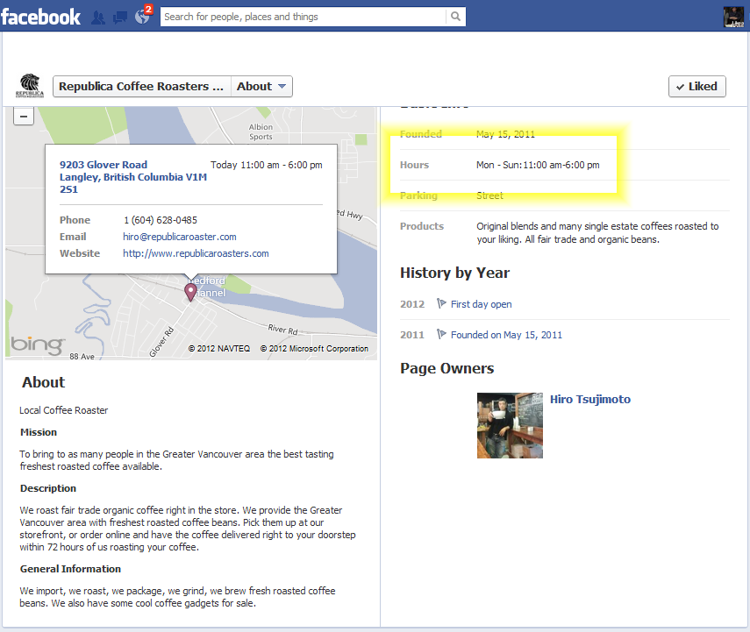Click the Bing logo on map
Screen dimensions: 750x632
click(38, 344)
